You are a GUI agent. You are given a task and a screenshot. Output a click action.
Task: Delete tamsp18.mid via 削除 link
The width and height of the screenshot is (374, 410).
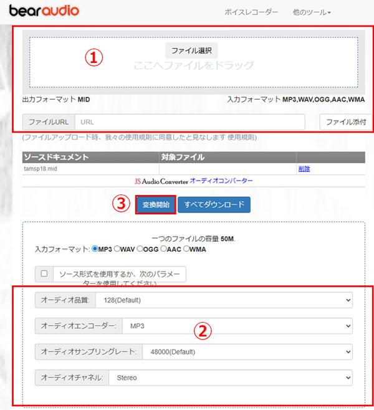pyautogui.click(x=304, y=169)
